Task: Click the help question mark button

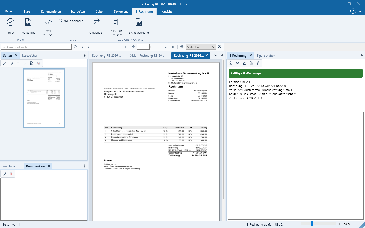Action: [x=353, y=11]
